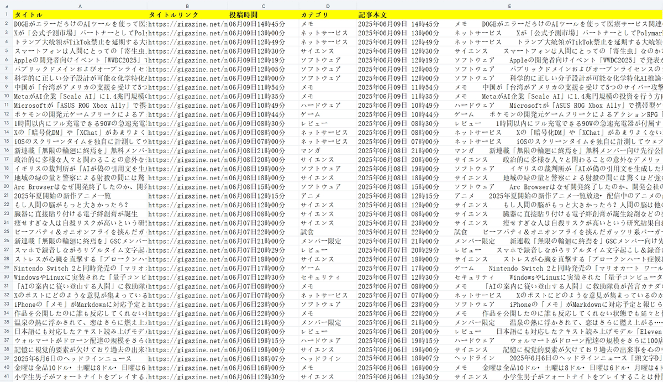Click the 記事本文 header cell
Image resolution: width=663 pixels, height=382 pixels.
(509, 15)
